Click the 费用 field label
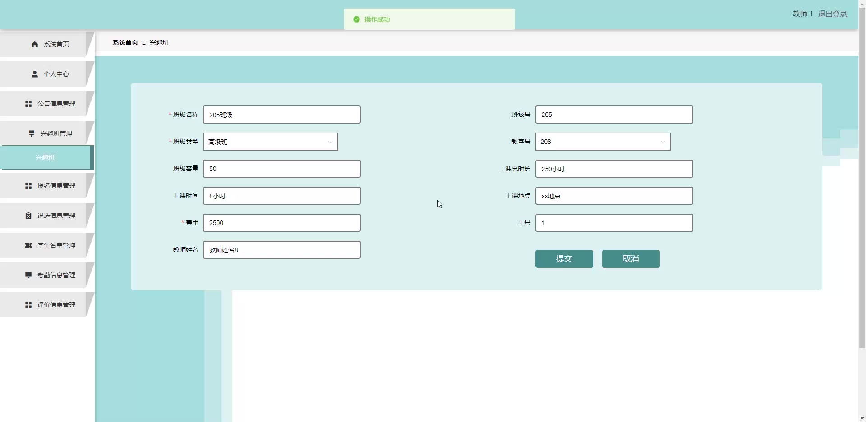Screen dimensions: 866x422 tap(192, 223)
